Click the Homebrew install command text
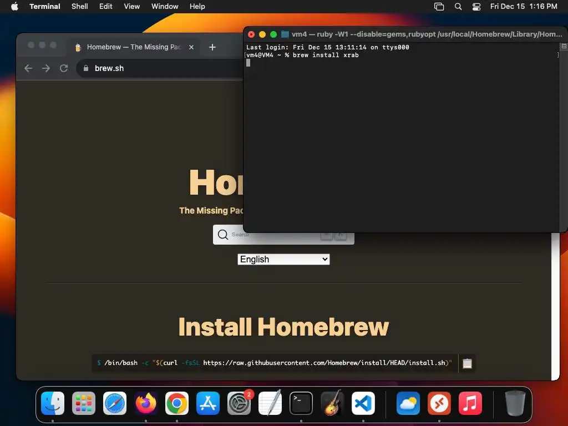 (275, 363)
